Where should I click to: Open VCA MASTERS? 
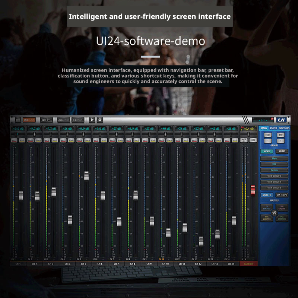[282, 218]
